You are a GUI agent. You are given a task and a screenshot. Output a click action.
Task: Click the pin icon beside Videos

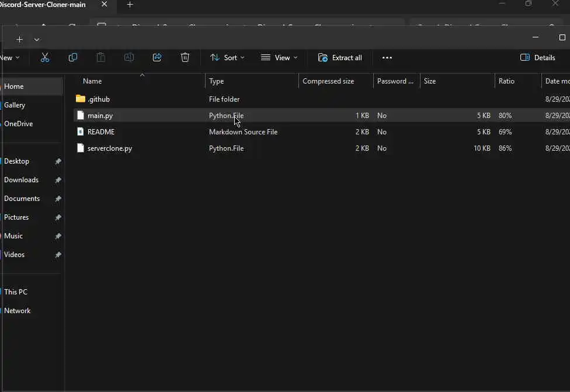point(58,255)
